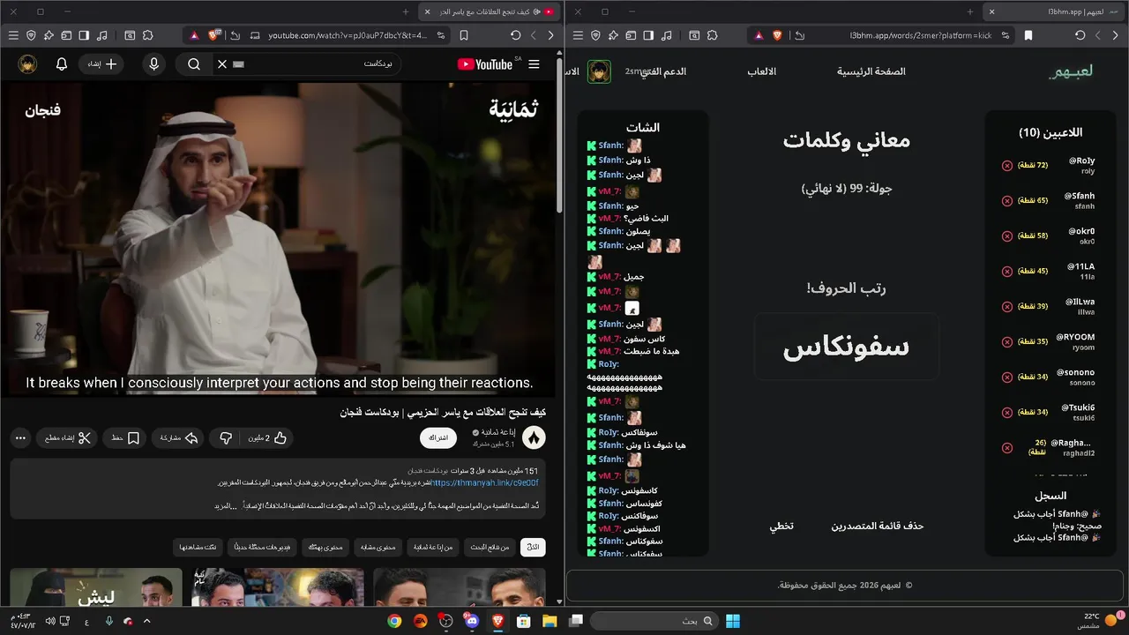
Task: Start YouTube voice search with microphone
Action: tap(154, 64)
